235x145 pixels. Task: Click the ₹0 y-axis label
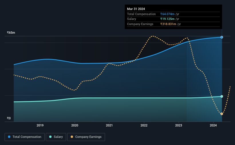(9, 118)
